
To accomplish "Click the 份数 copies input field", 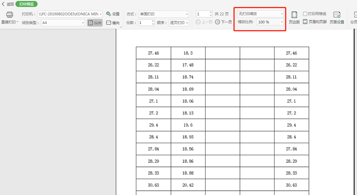I will tap(144, 23).
